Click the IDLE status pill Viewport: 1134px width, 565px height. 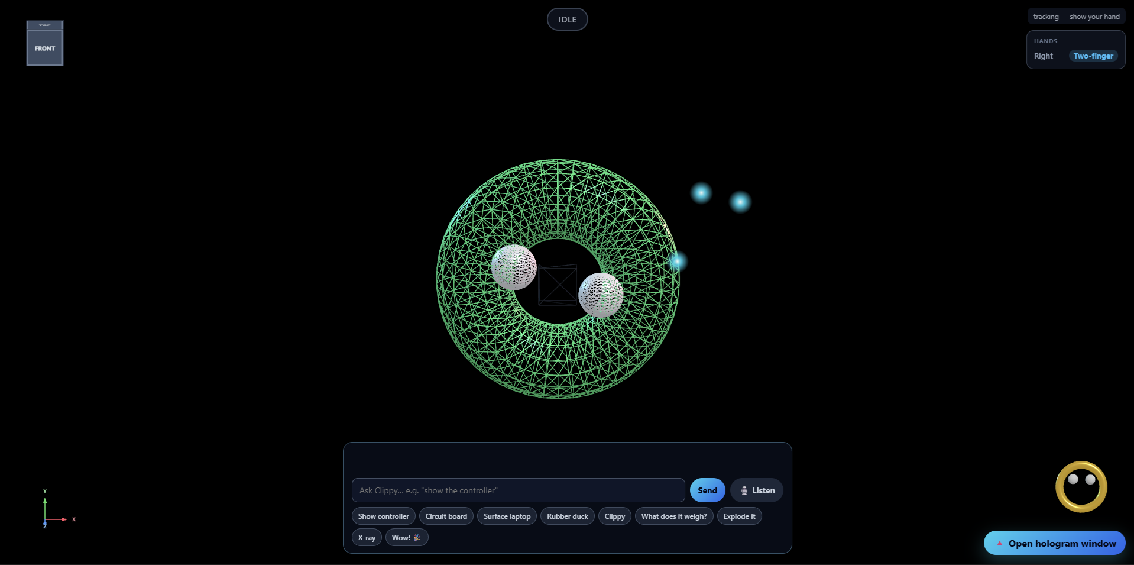pos(567,20)
